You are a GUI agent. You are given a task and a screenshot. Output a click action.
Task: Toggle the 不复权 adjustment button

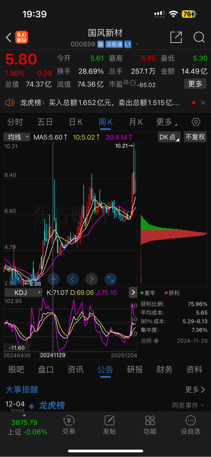point(195,137)
